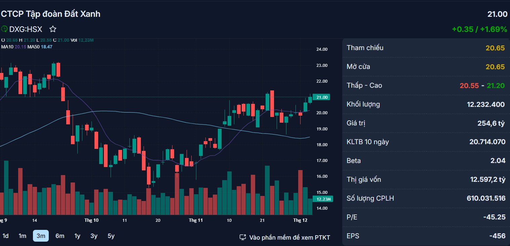Choose the 3y timeframe
Image resolution: width=510 pixels, height=246 pixels.
pos(94,236)
